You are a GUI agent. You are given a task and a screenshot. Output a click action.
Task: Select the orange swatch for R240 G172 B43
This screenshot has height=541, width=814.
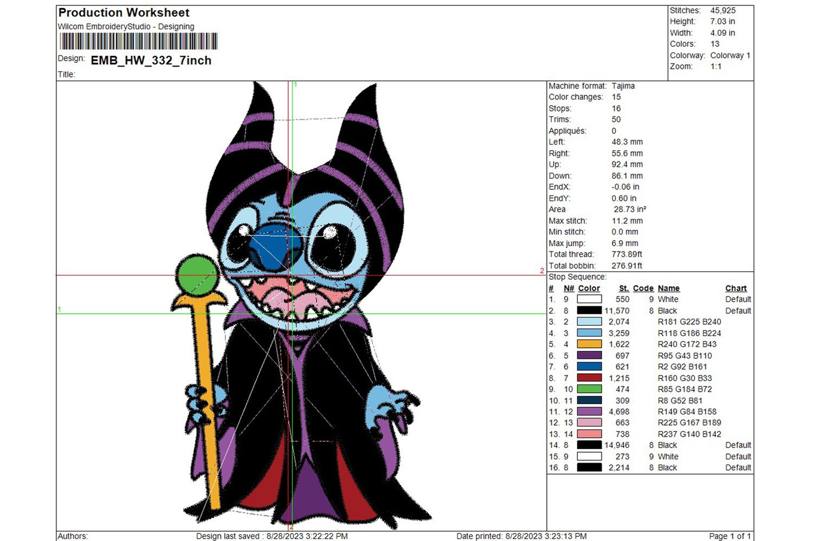(589, 344)
